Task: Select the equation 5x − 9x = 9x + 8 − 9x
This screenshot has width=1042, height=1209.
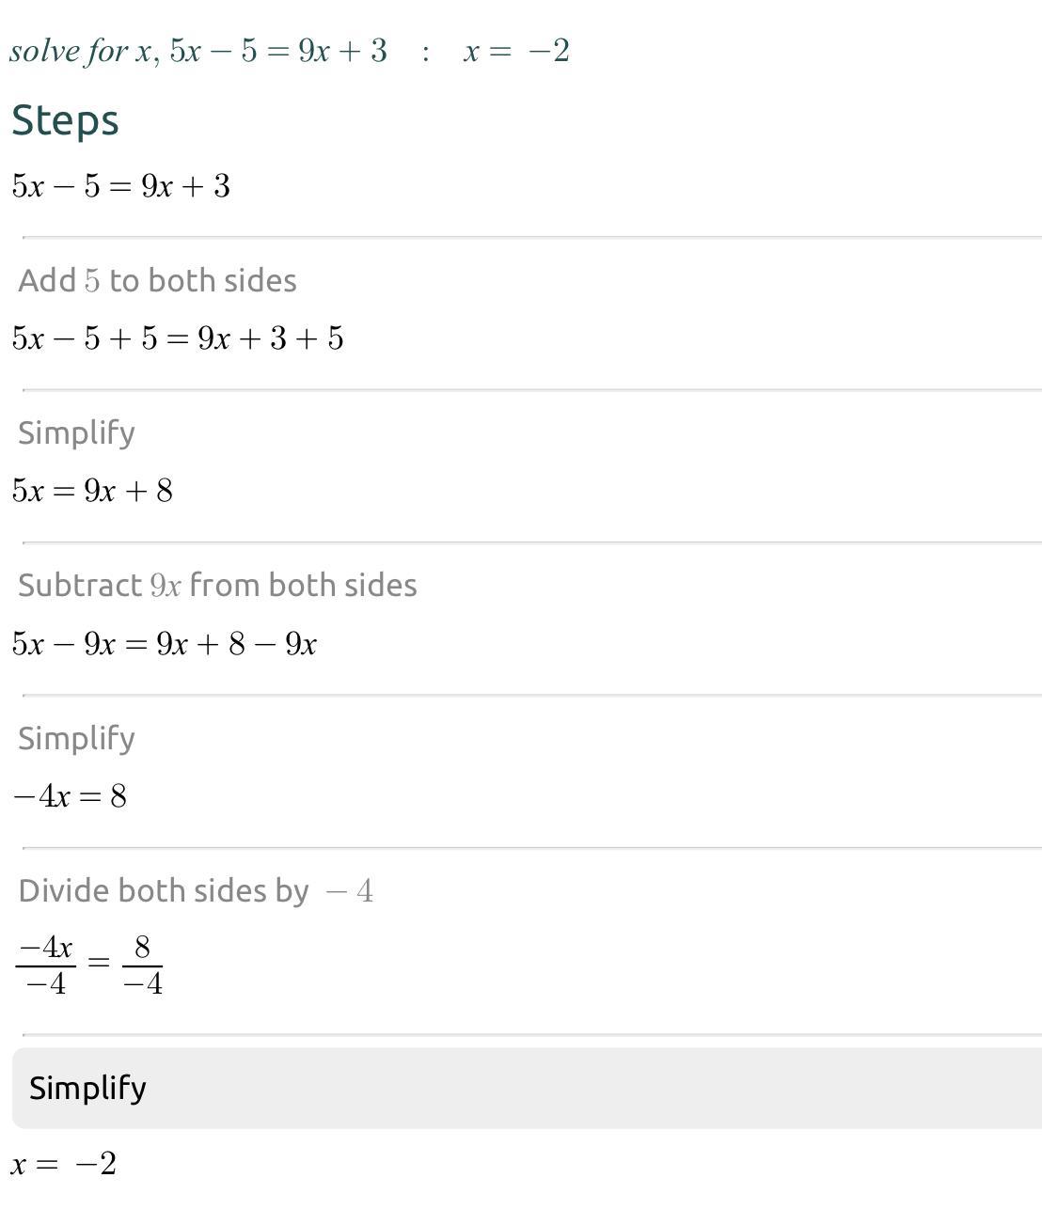Action: pyautogui.click(x=165, y=644)
